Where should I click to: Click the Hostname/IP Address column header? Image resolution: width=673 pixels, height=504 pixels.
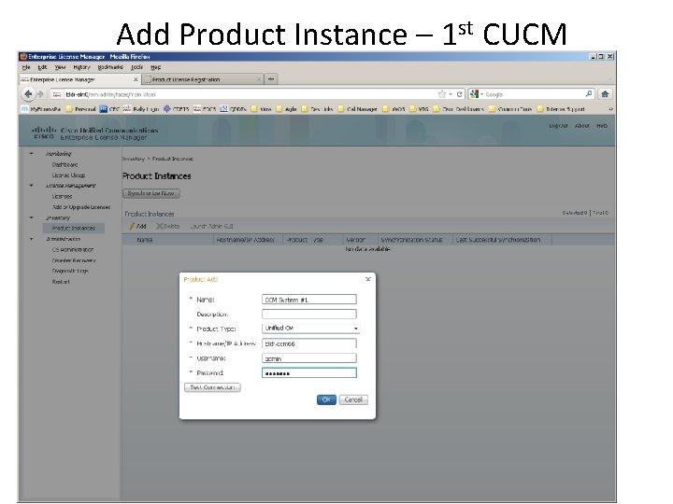pyautogui.click(x=245, y=240)
